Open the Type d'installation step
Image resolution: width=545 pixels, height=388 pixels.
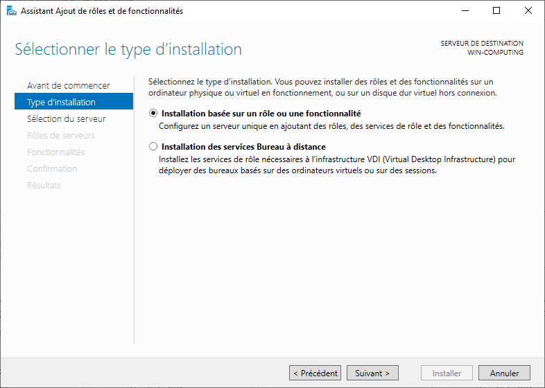[x=61, y=103]
